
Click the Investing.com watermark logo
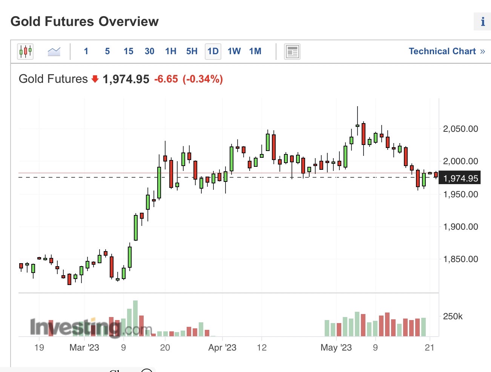coord(91,328)
